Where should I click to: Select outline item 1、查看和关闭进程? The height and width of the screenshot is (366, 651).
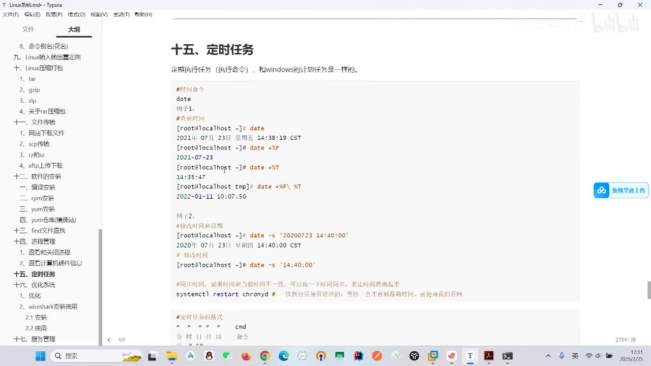pos(45,253)
